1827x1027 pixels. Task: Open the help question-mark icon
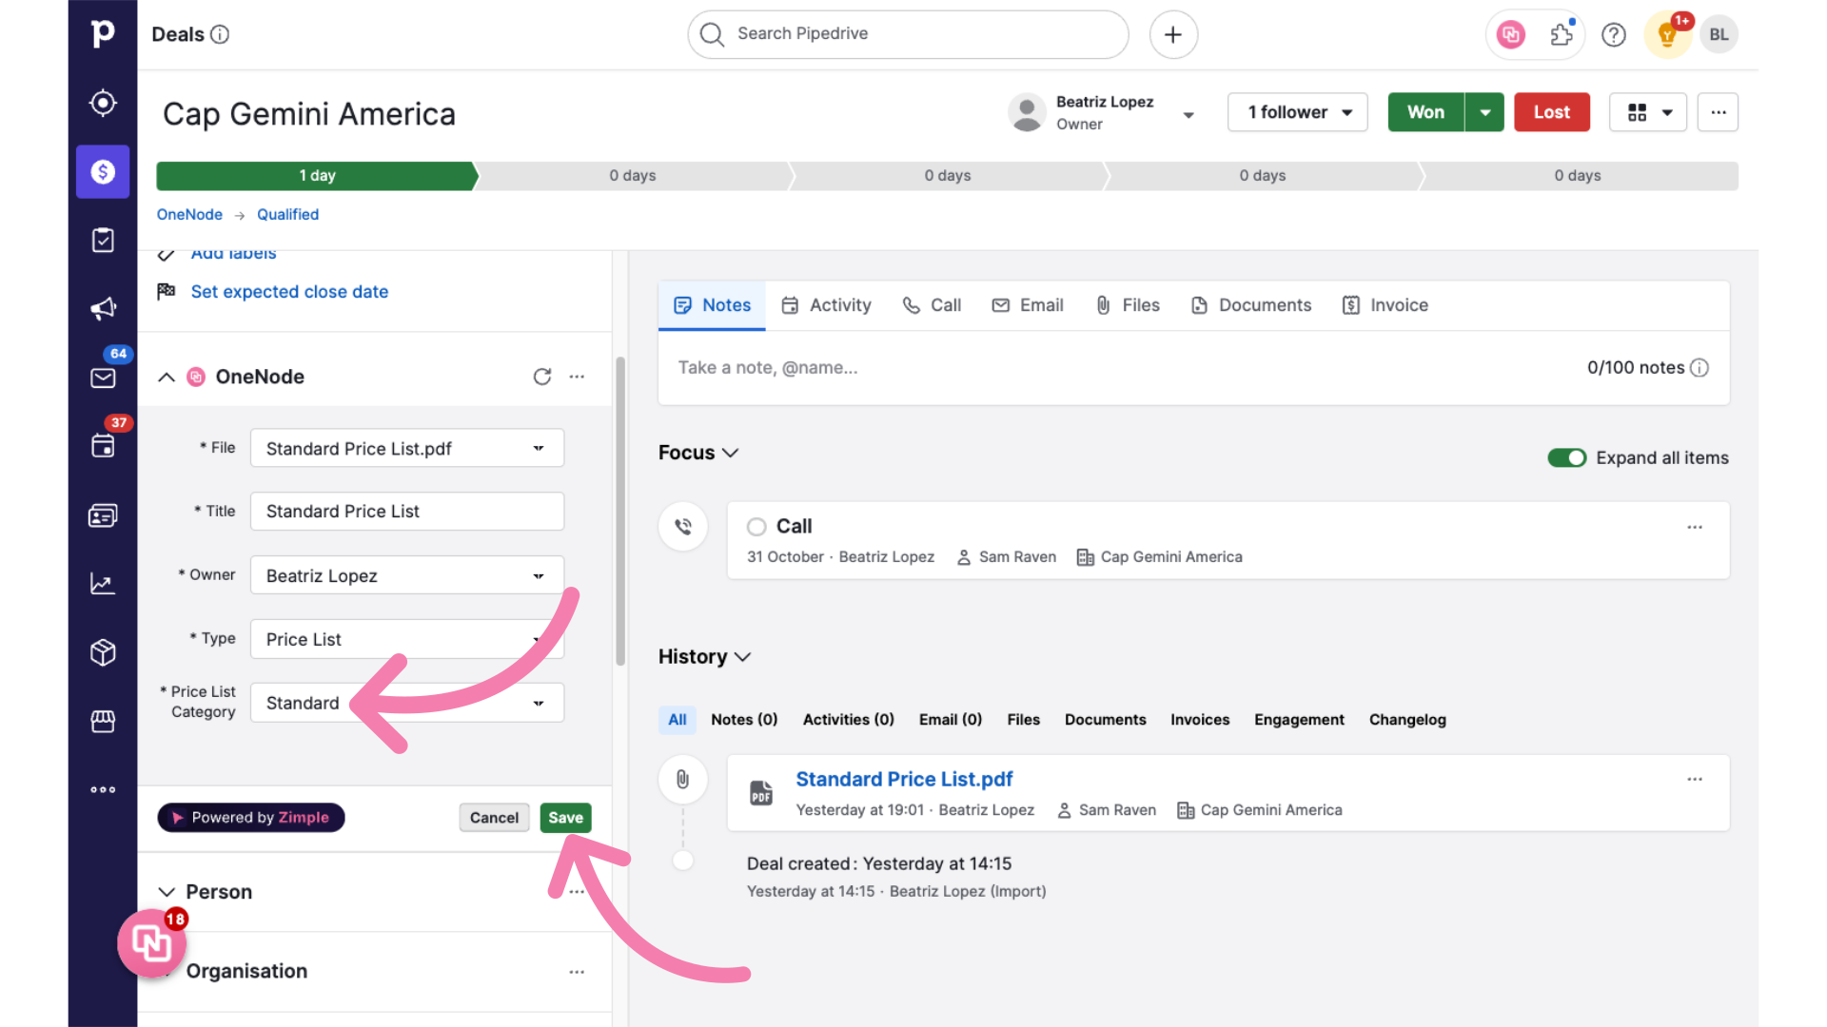point(1614,35)
